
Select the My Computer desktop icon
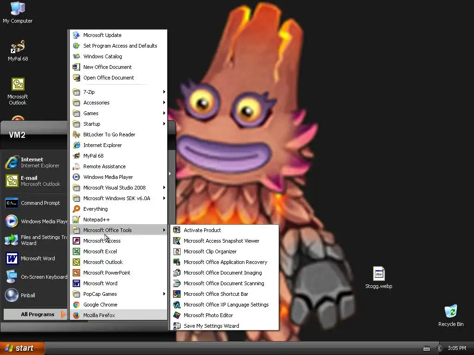(x=18, y=12)
